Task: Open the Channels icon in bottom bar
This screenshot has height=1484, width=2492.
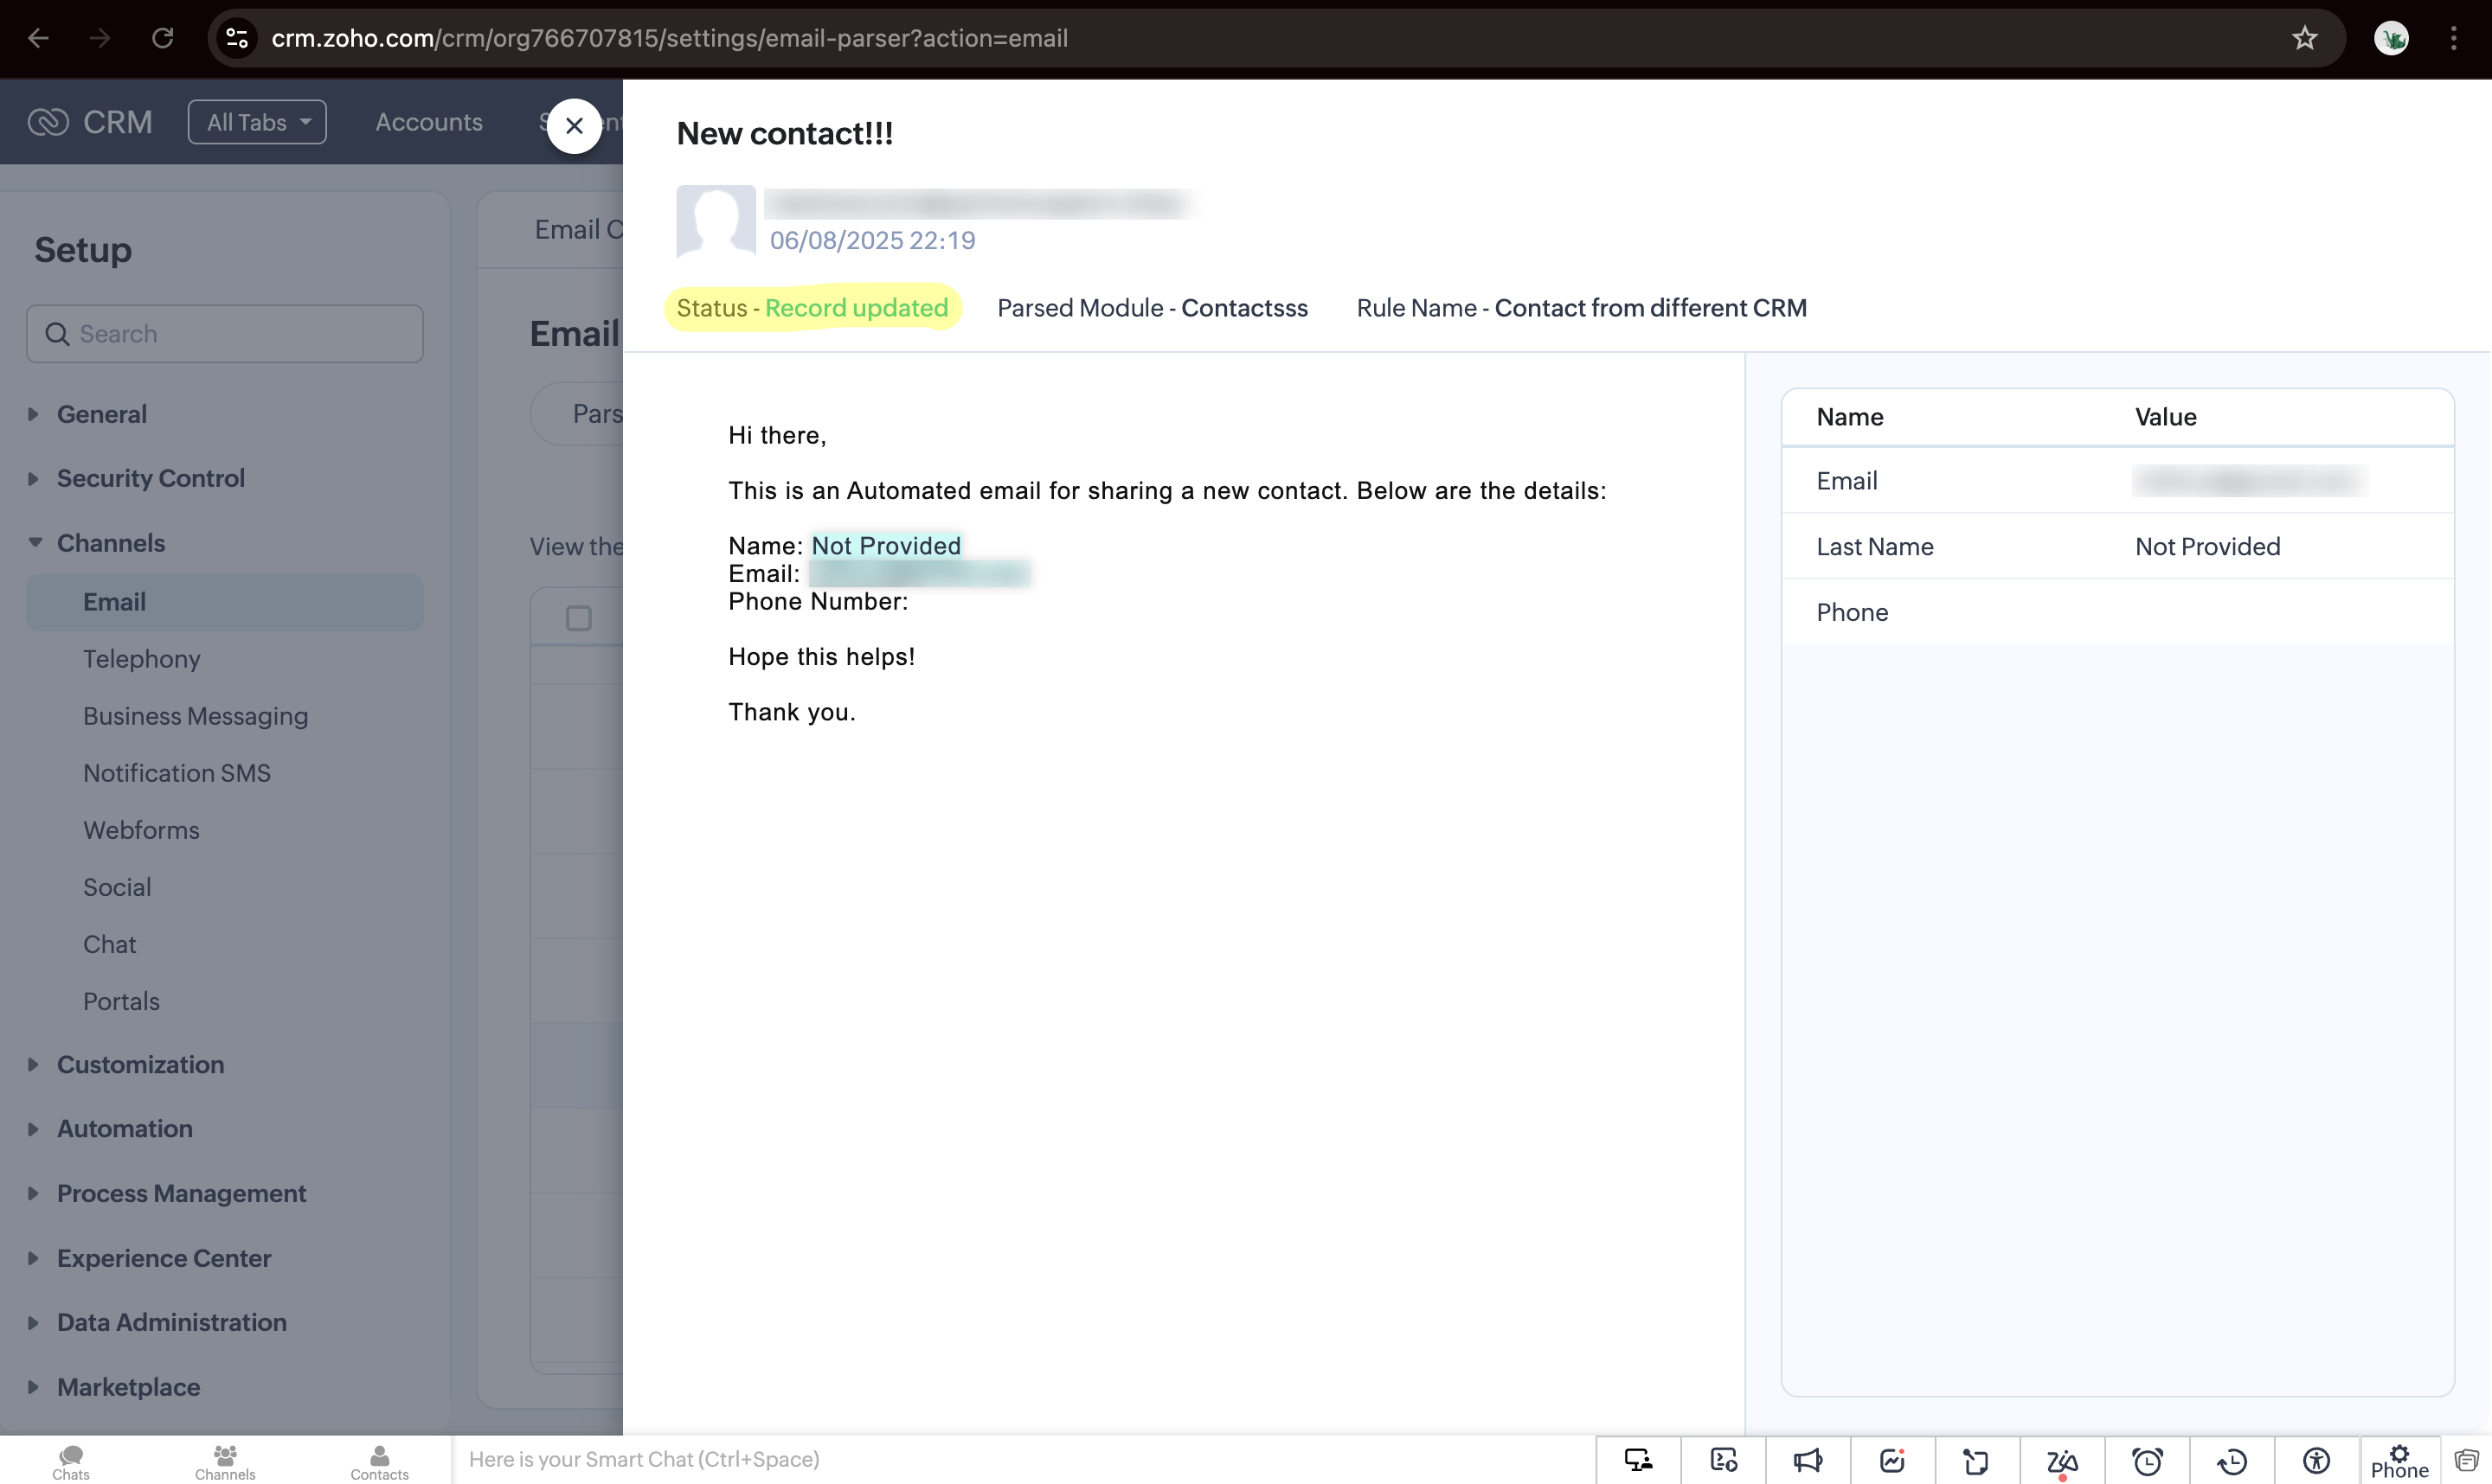Action: [225, 1461]
